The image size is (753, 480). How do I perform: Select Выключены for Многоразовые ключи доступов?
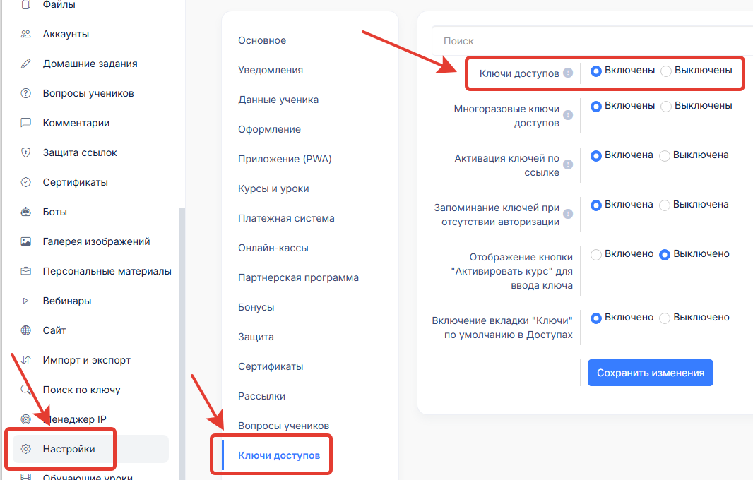[666, 107]
